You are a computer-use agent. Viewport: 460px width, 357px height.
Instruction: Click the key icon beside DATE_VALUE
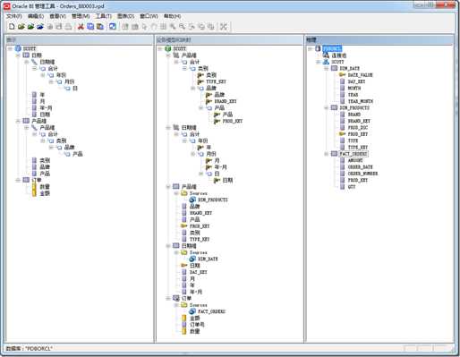pos(342,75)
